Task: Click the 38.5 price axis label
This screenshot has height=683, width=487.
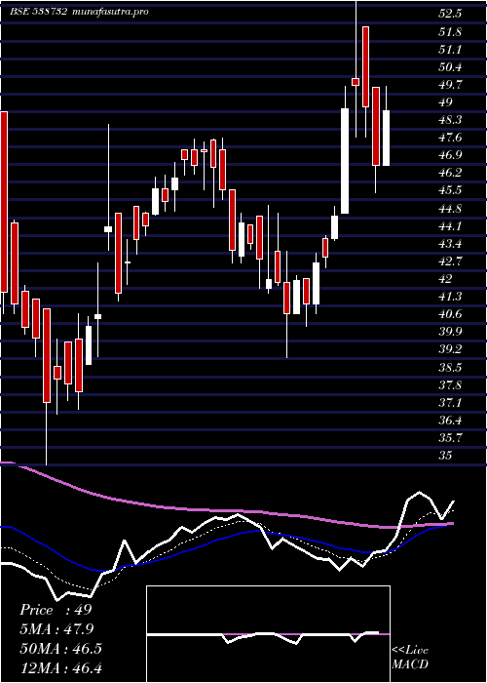Action: click(450, 368)
